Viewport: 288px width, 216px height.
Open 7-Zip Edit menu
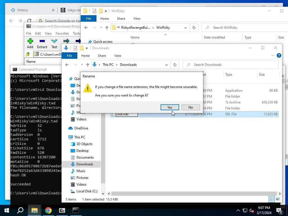[x=38, y=33]
